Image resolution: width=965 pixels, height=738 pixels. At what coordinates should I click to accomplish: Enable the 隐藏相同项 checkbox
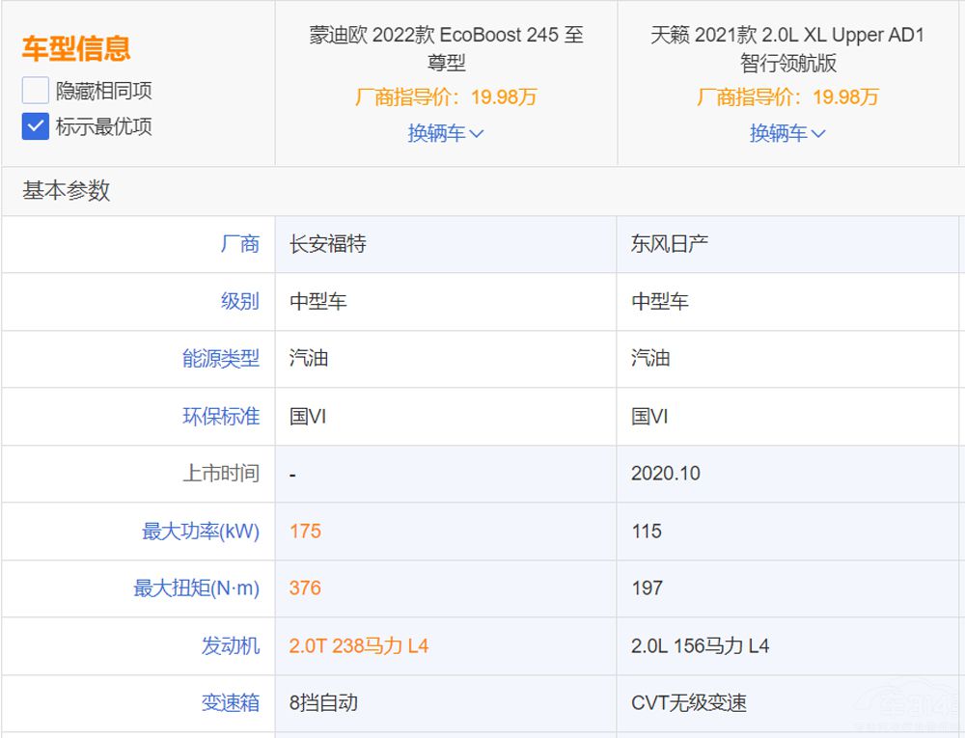point(36,91)
